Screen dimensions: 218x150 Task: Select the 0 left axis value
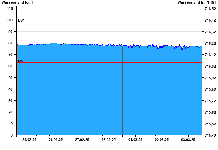pos(11,135)
